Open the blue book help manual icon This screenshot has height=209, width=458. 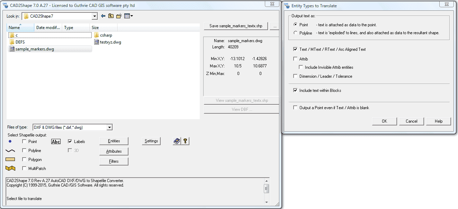pos(177,141)
